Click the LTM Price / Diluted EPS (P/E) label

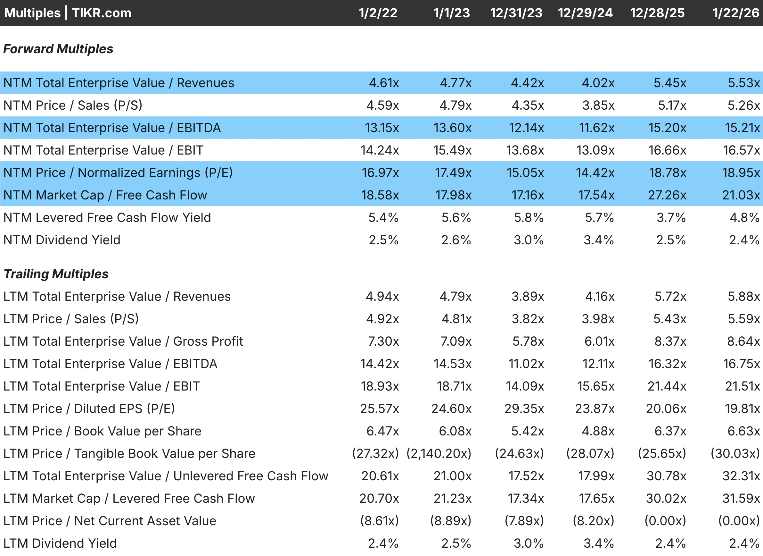(x=89, y=409)
